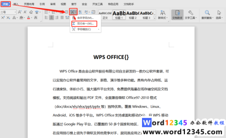The height and width of the screenshot is (138, 226).
Task: Expand the font color dropdown arrow
Action: 31,18
